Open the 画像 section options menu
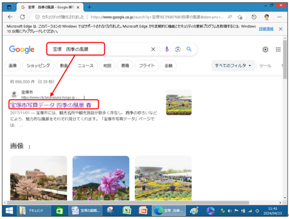 (x=30, y=147)
